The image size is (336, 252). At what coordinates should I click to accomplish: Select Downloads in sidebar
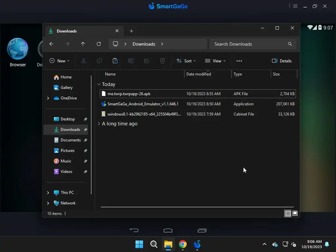coord(66,130)
